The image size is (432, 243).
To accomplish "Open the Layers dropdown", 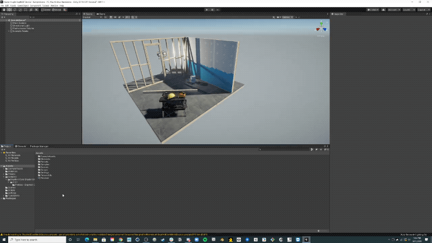I will [408, 10].
